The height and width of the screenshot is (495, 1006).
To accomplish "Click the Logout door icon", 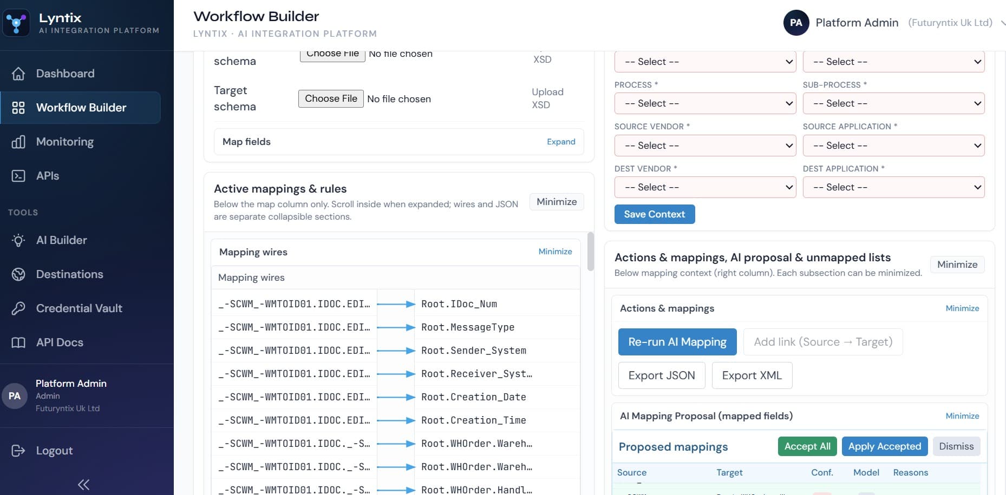I will (x=18, y=451).
